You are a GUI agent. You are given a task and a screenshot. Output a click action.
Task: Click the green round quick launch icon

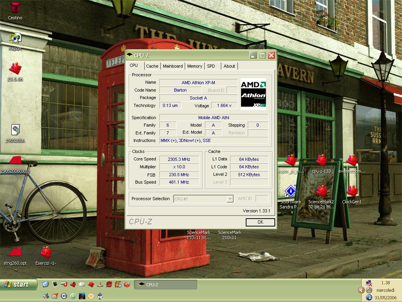click(x=73, y=296)
